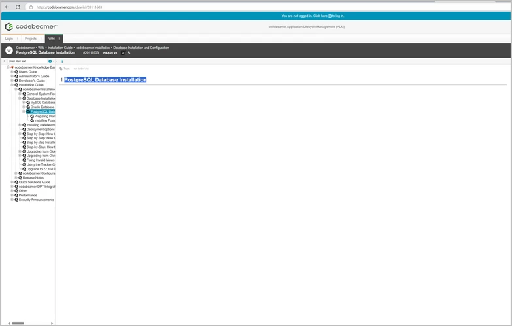
Task: Expand the Quick Solutions Guide node
Action: coord(12,182)
